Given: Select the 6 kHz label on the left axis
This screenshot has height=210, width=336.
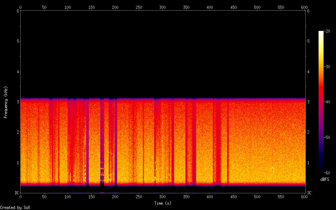Looking at the screenshot, I should [17, 11].
